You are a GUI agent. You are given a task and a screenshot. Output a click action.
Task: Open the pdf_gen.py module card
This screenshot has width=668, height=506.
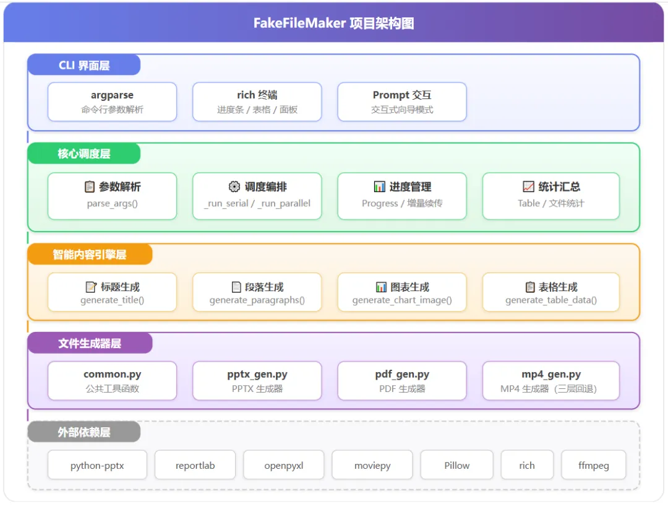(x=402, y=381)
